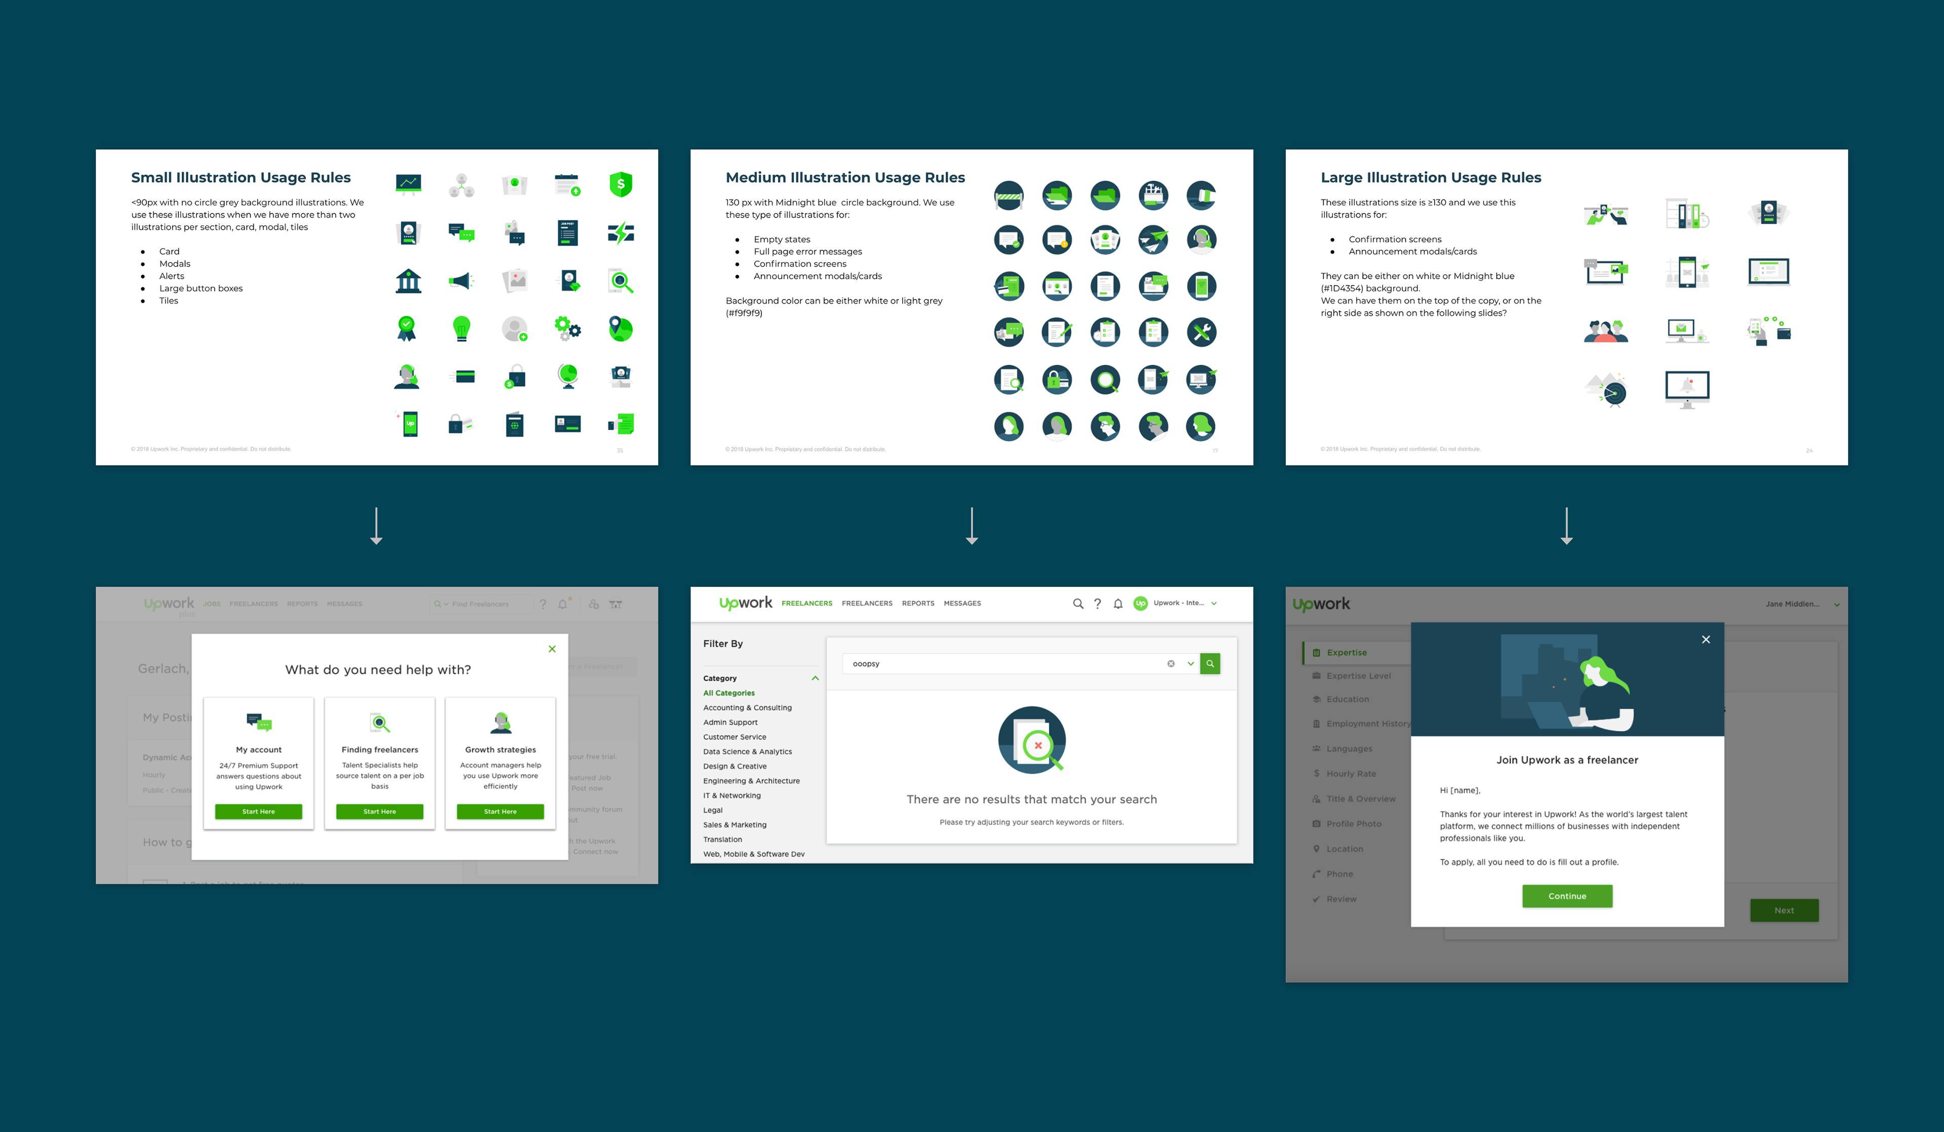Collapse the Category filter section
1944x1132 pixels.
[x=815, y=678]
